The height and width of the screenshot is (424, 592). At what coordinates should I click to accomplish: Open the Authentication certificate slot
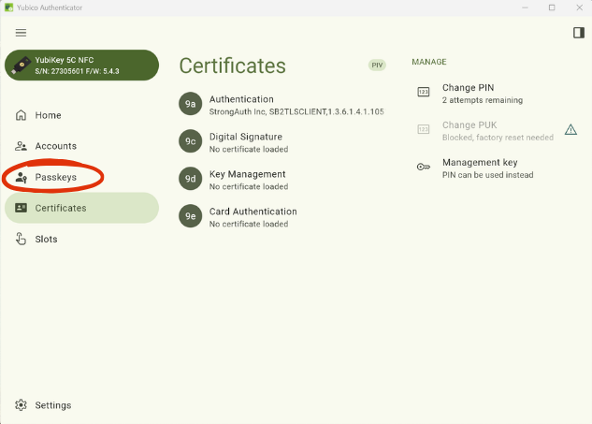pos(282,105)
